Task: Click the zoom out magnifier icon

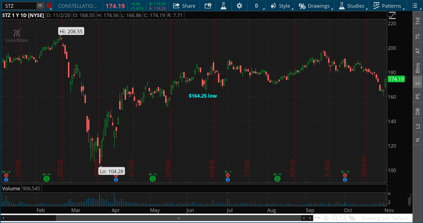Action: [x=343, y=218]
